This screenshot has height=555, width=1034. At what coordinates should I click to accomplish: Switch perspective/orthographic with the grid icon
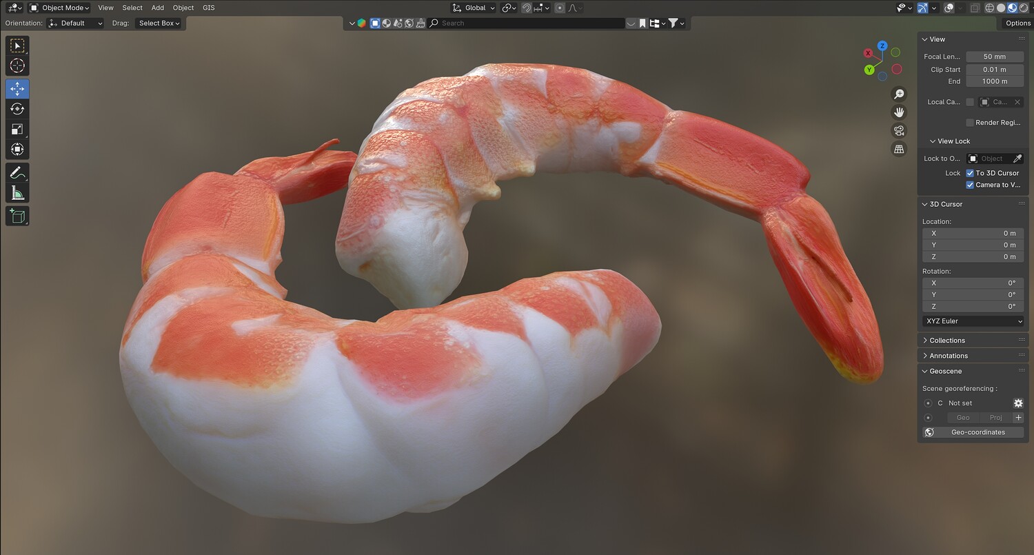click(899, 148)
